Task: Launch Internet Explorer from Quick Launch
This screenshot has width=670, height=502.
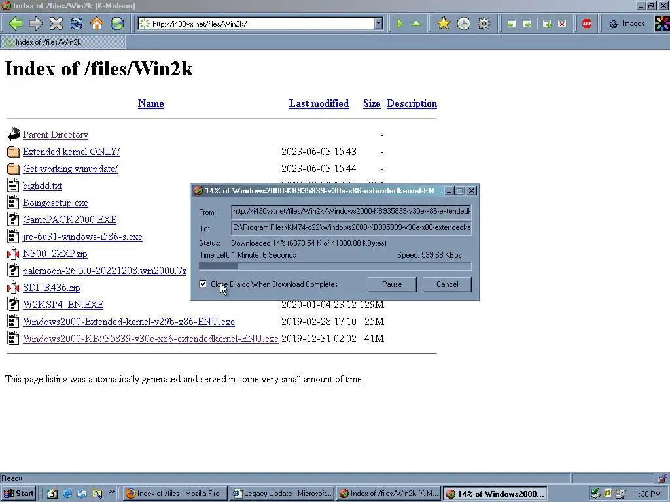Action: click(67, 494)
